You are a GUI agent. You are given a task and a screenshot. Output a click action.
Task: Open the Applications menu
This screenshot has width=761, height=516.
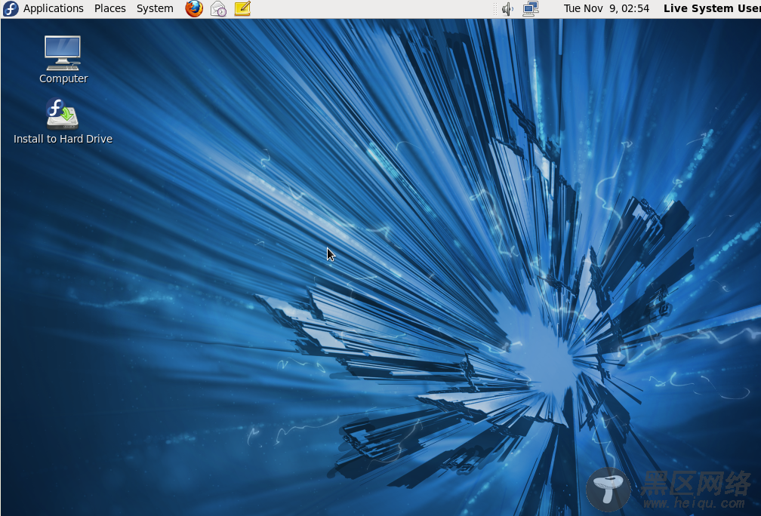(x=54, y=8)
